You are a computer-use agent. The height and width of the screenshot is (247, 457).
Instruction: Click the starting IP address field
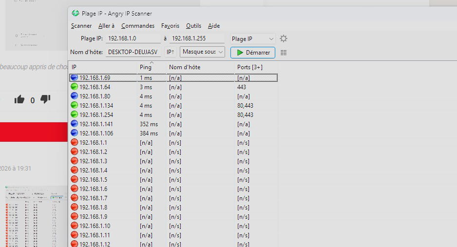133,39
